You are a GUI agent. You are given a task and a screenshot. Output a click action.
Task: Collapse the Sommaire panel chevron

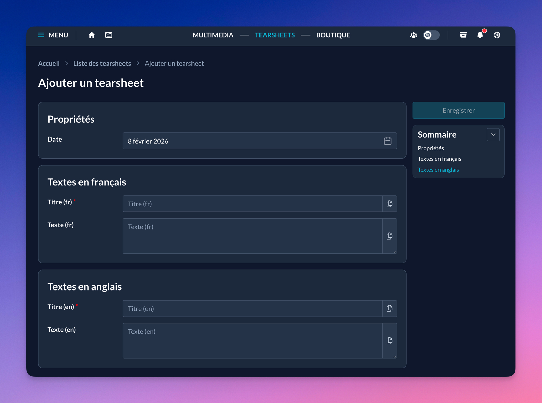[x=493, y=135]
